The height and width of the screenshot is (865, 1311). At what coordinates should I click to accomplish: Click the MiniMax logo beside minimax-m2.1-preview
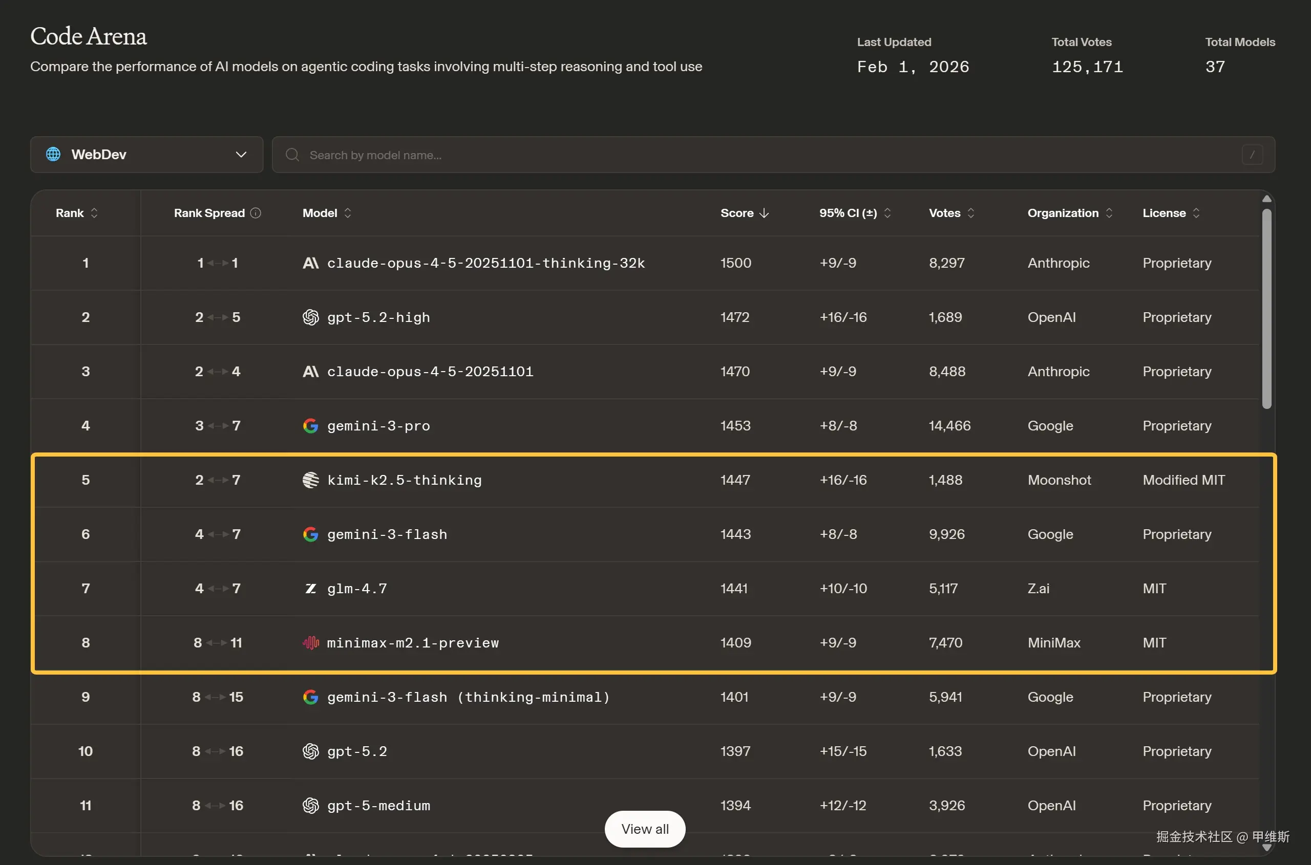(x=310, y=643)
